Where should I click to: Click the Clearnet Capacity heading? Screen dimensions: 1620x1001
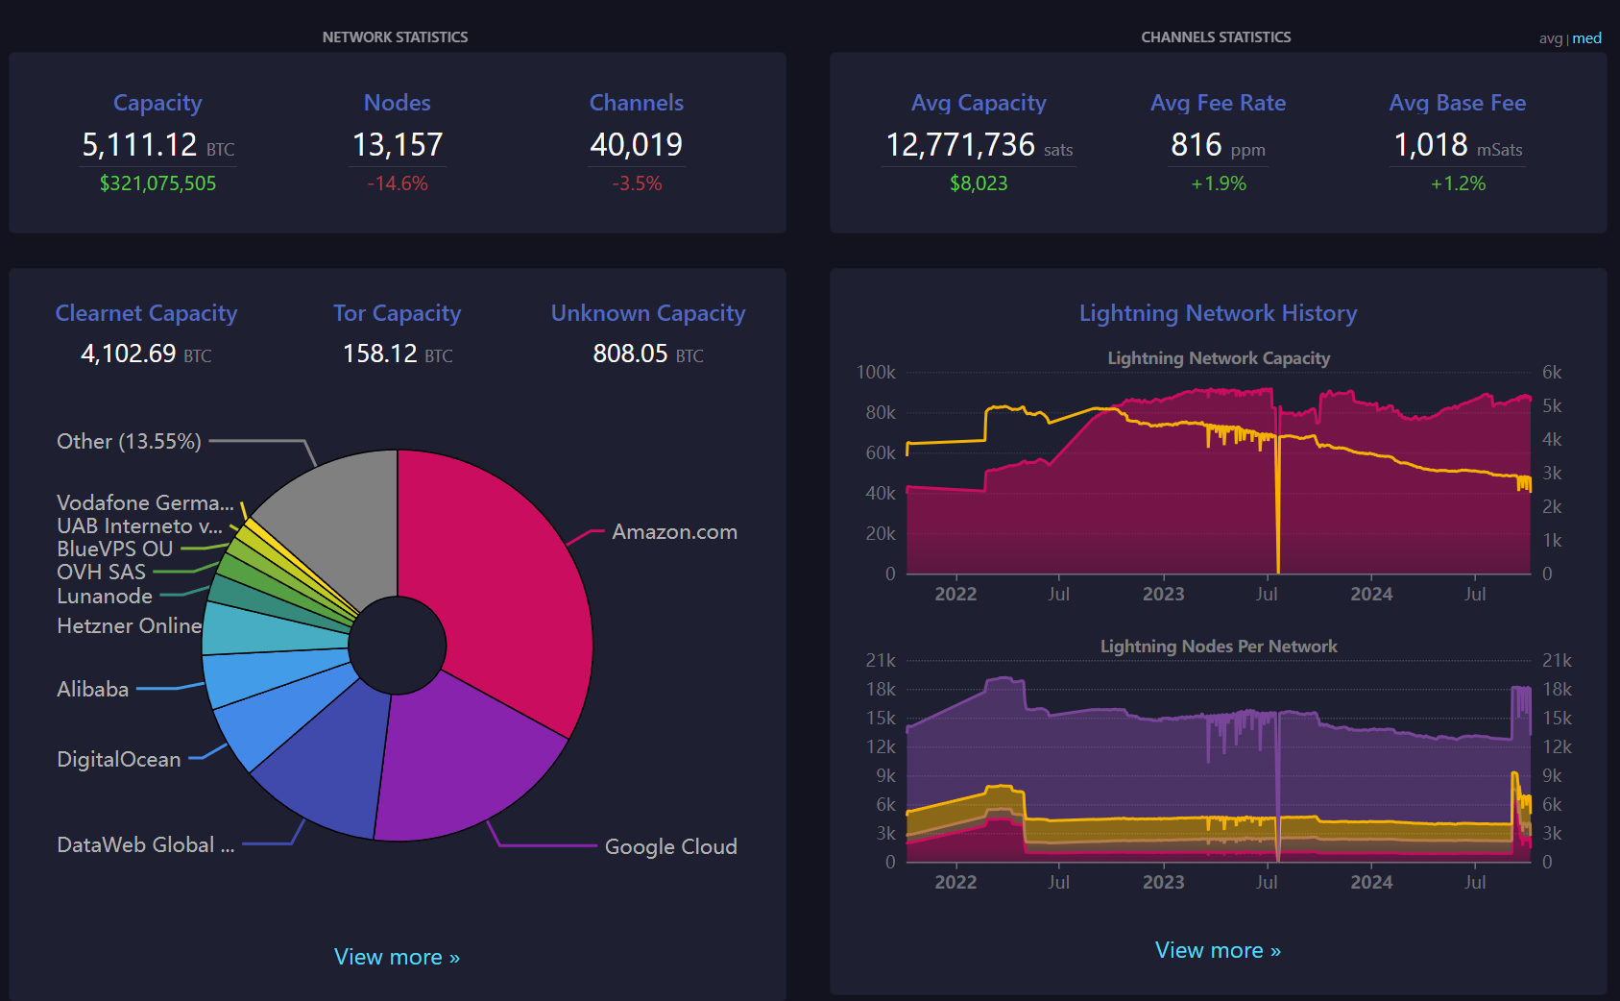[146, 313]
